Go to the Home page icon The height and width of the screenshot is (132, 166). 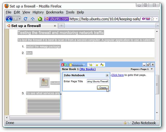pyautogui.click(x=33, y=19)
